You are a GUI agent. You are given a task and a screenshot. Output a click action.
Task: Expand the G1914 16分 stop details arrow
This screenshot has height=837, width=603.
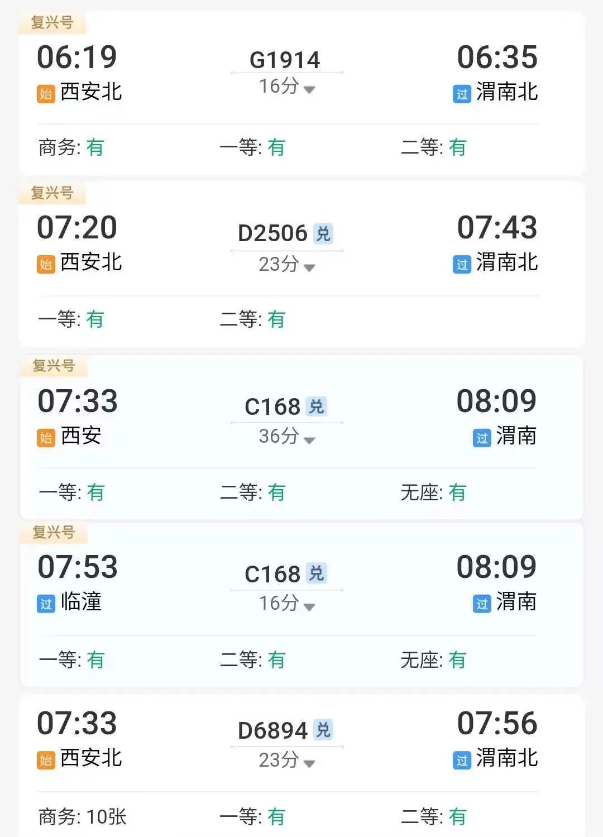coord(309,89)
